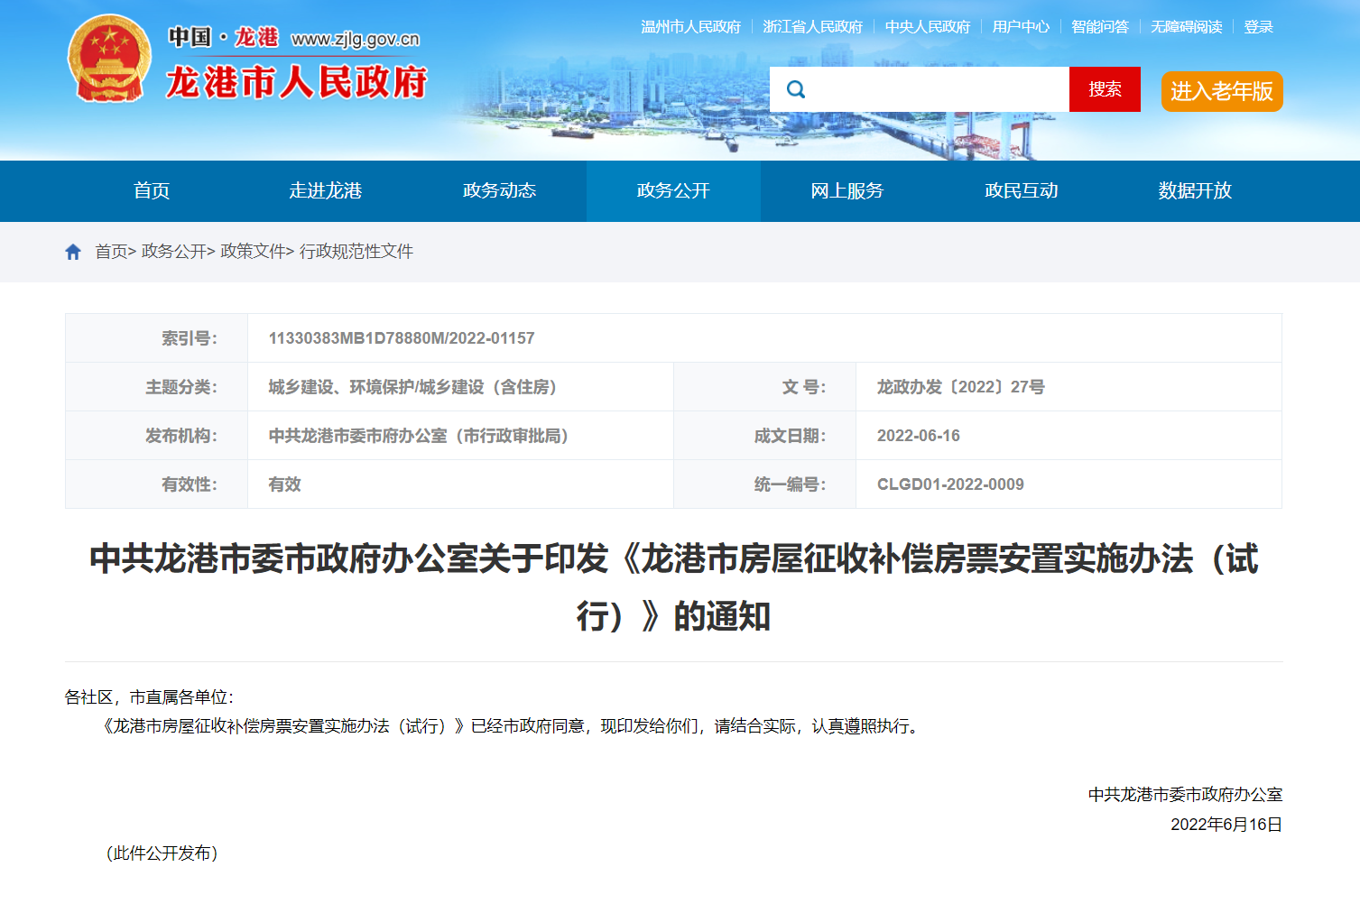The width and height of the screenshot is (1360, 913).
Task: Click 行政规范性文件 in the breadcrumb
Action: point(356,252)
